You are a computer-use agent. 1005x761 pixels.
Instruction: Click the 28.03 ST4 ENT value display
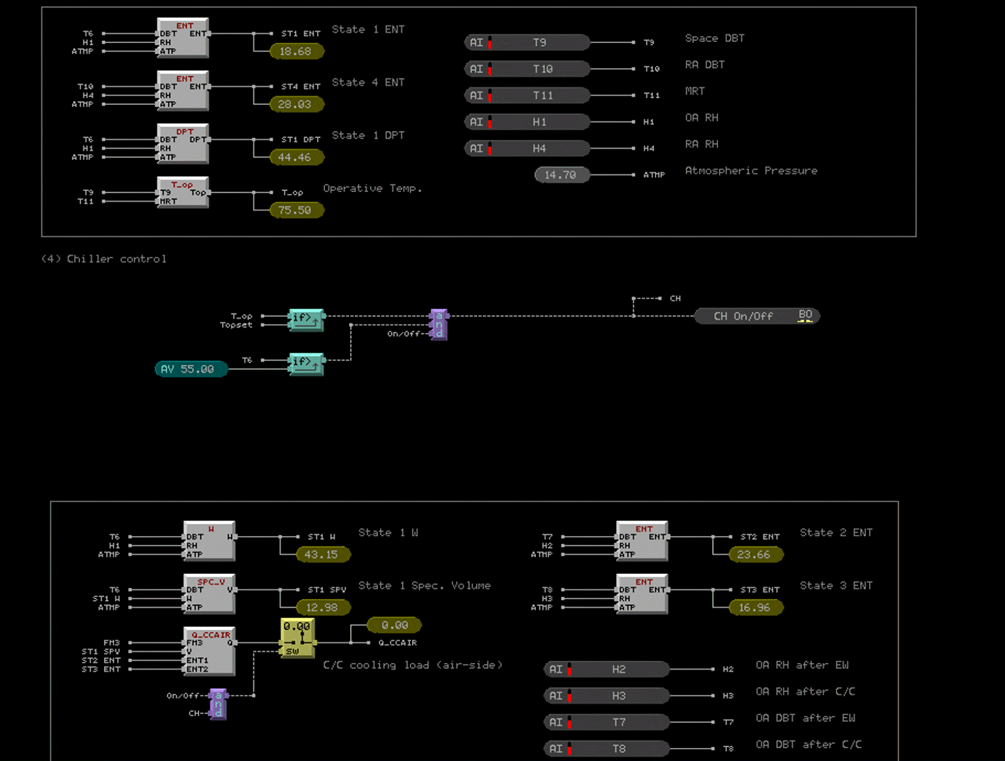(x=297, y=104)
